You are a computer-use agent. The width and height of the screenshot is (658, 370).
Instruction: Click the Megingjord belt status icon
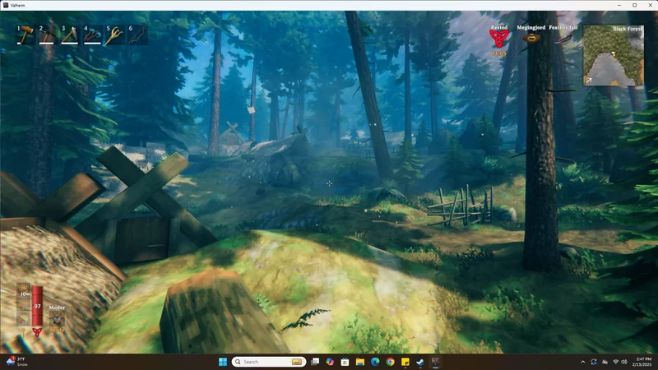(x=531, y=39)
